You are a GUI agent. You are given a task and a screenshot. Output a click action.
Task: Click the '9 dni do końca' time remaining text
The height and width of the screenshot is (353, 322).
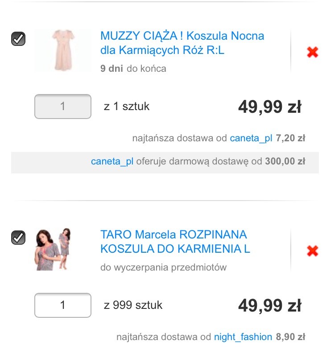pos(133,69)
